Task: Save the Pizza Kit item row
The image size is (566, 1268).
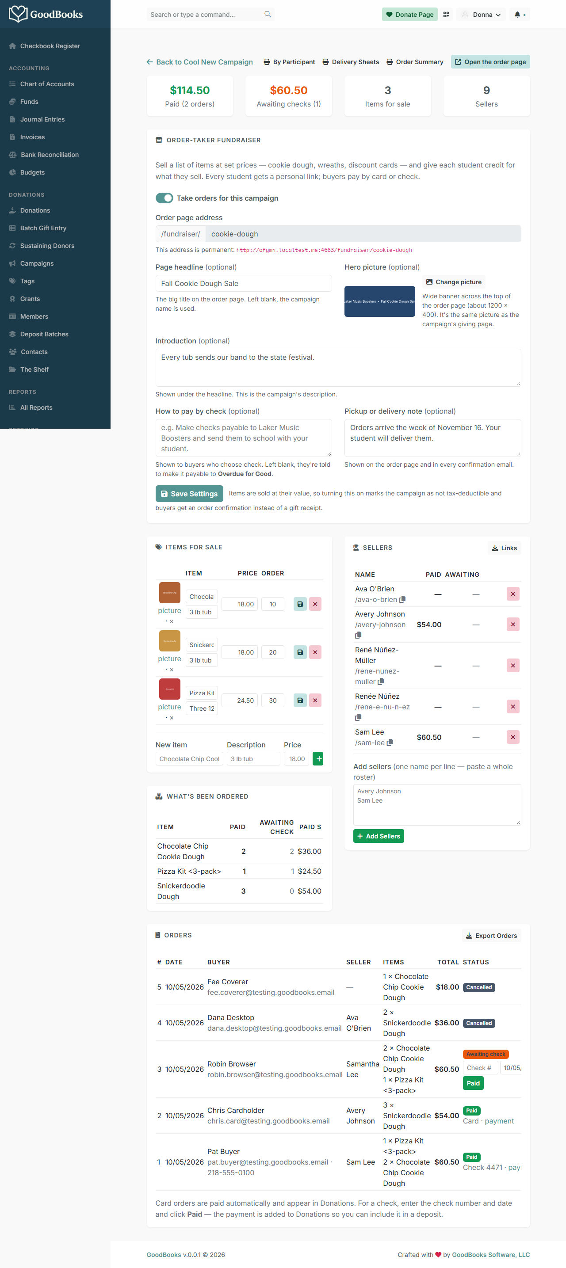Action: 300,701
